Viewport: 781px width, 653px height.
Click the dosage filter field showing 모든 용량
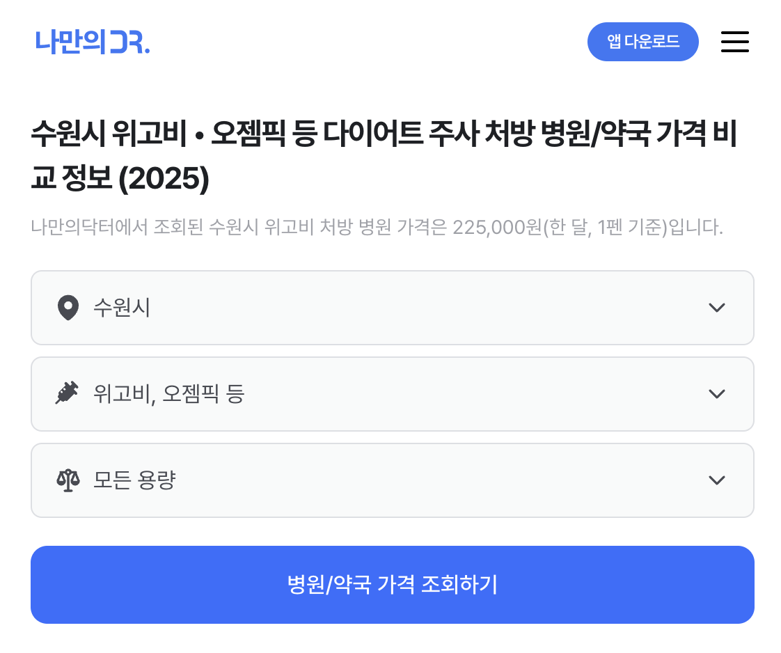tap(392, 480)
